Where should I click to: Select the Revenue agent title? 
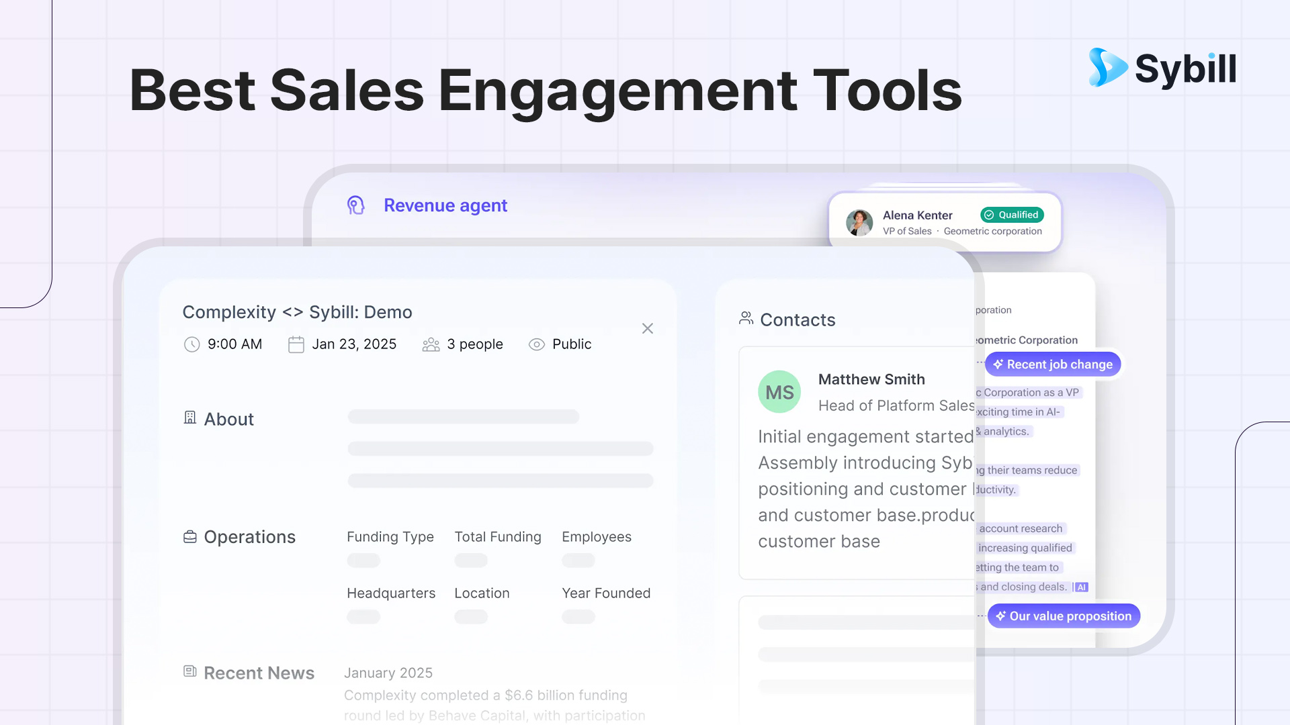point(445,205)
